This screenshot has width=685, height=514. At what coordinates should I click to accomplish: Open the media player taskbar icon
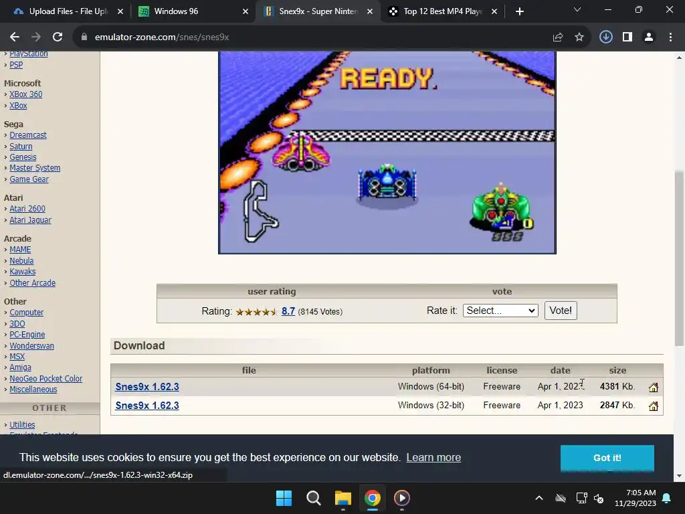coord(402,498)
